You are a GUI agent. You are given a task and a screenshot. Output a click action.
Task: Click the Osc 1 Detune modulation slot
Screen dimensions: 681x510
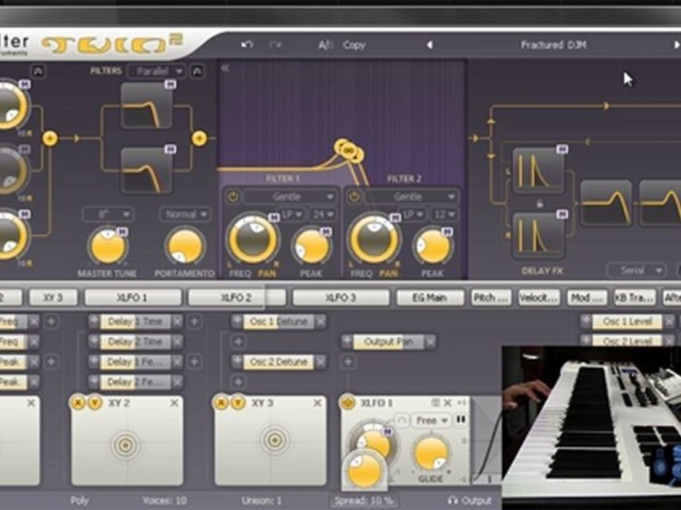(278, 322)
